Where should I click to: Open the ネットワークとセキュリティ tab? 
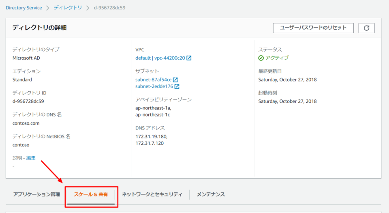pos(152,194)
